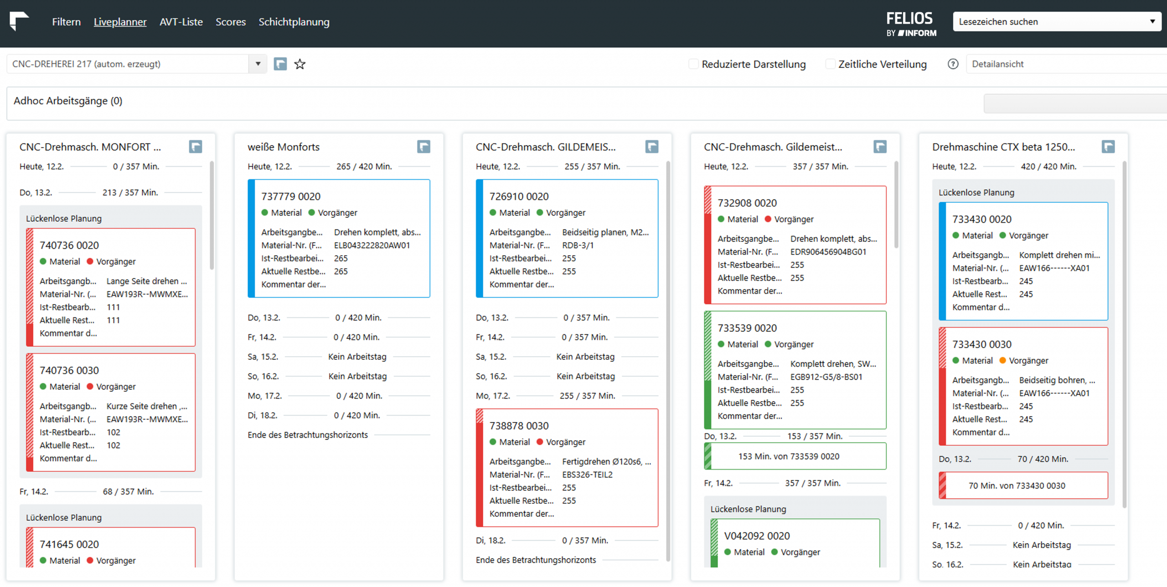
Task: Click the CNC-DREHEREI 217 selection field
Action: tap(128, 64)
